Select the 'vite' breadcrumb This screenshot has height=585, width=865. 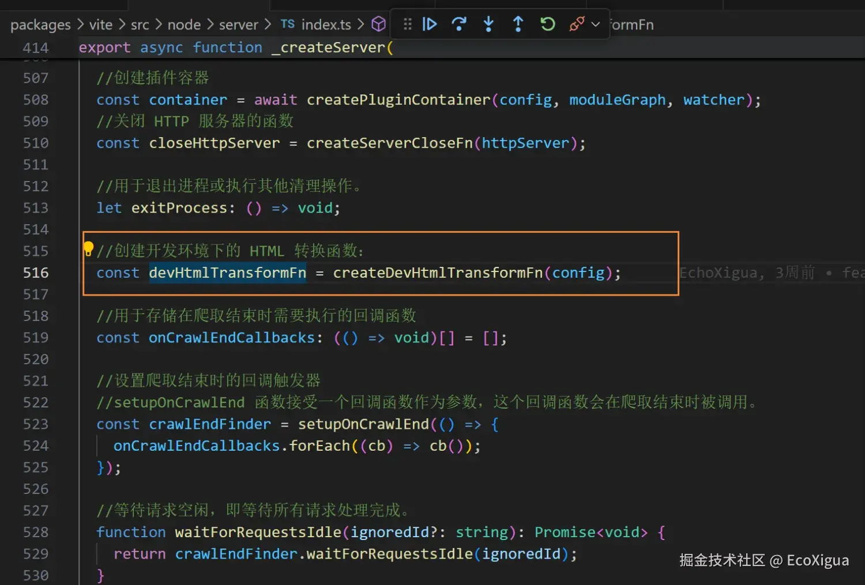click(101, 25)
